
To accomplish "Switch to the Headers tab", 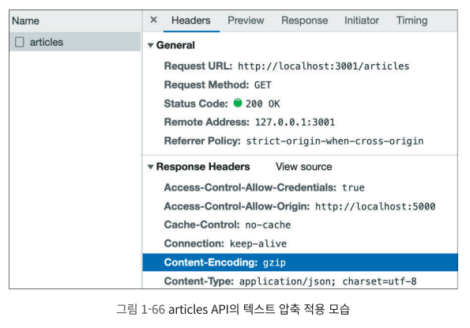I will point(191,21).
